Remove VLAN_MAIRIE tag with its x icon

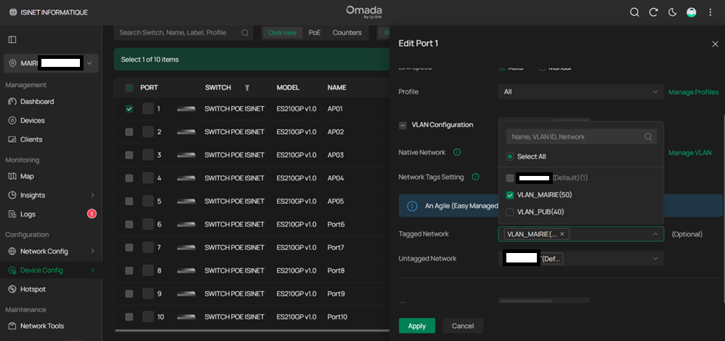pyautogui.click(x=562, y=234)
